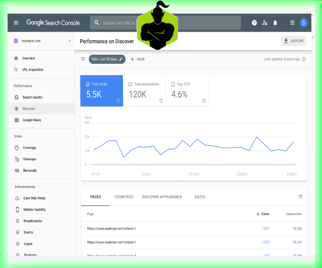322x268 pixels.
Task: Click help icon in Total impressions card
Action: (x=161, y=101)
